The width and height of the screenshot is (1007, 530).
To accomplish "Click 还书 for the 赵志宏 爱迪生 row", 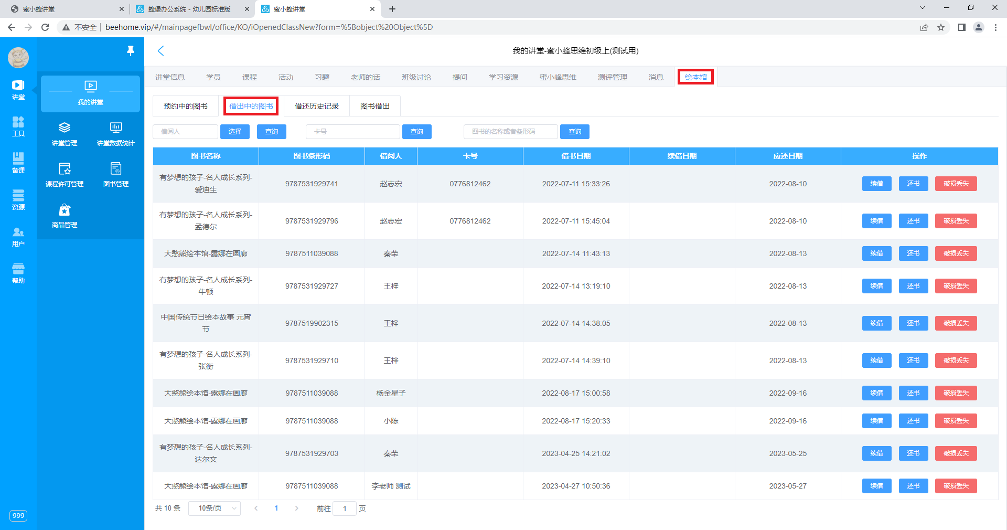I will click(x=913, y=184).
